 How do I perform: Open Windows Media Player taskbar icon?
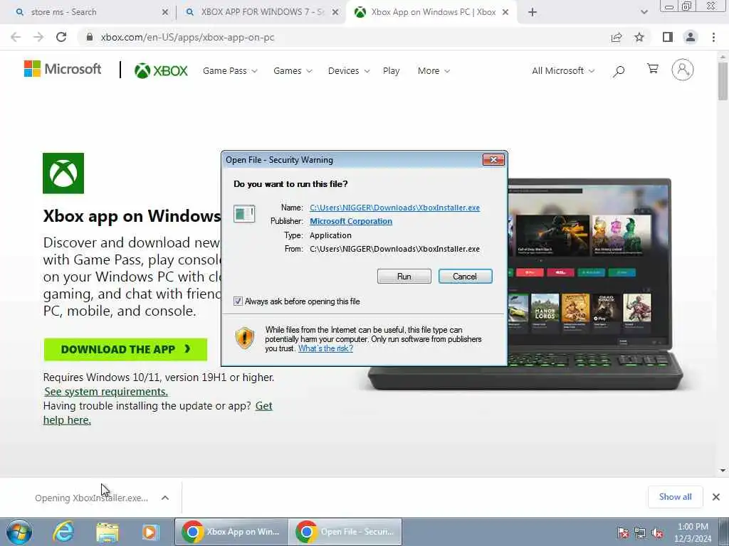[150, 532]
